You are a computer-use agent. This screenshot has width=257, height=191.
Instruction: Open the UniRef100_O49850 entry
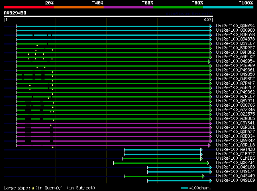(x=235, y=75)
